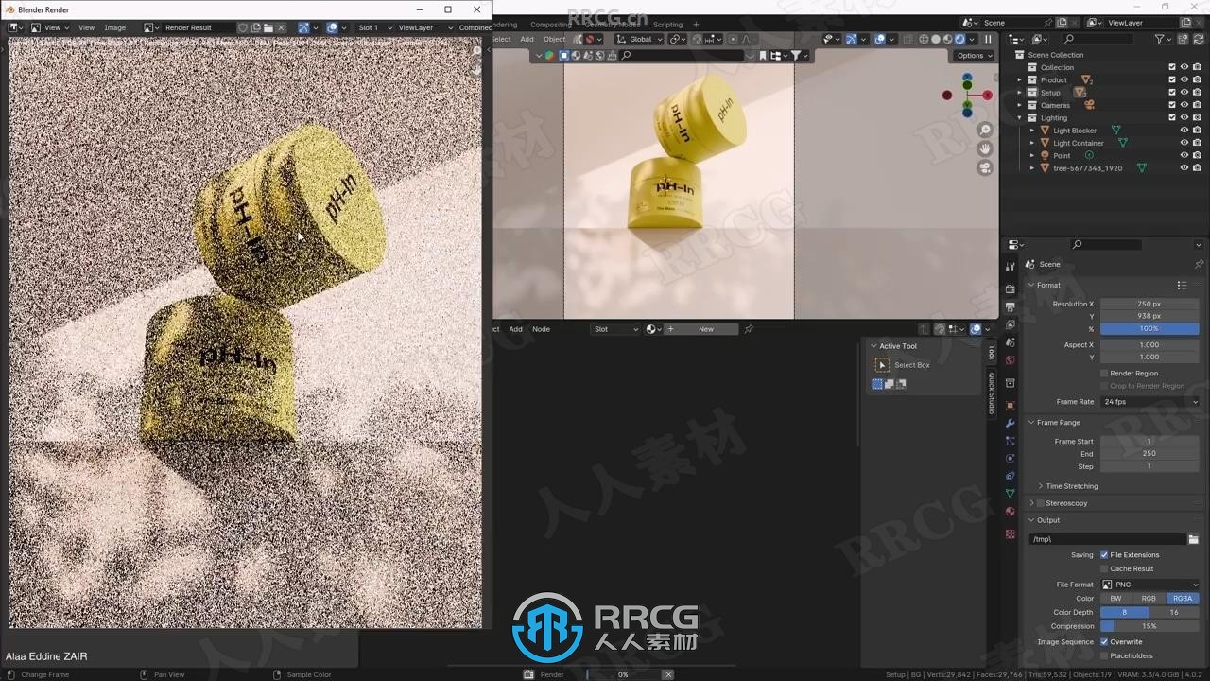Image resolution: width=1210 pixels, height=681 pixels.
Task: Switch to the Scripting workspace tab
Action: (x=667, y=25)
